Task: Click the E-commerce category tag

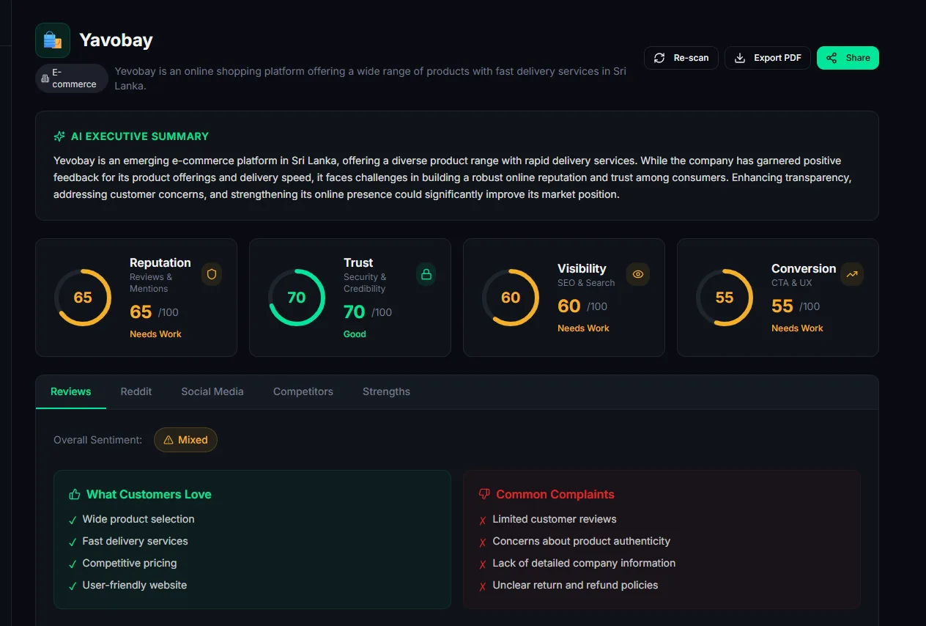Action: click(x=72, y=78)
